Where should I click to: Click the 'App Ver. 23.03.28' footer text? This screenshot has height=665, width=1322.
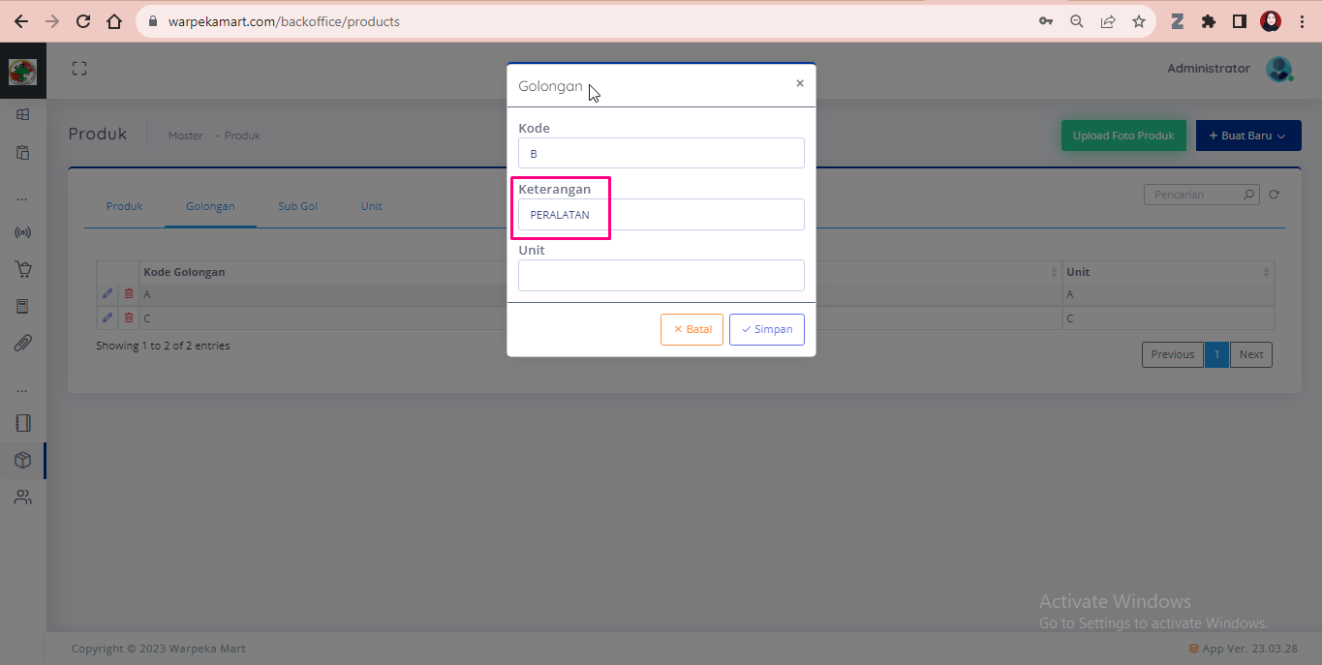[x=1250, y=649]
